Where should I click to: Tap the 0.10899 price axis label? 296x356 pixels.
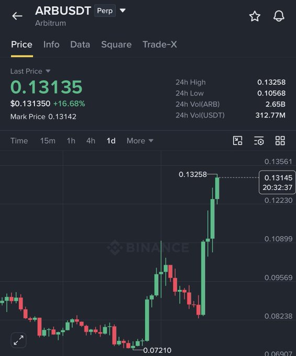tap(278, 239)
